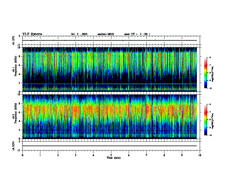Click the "-6" label on ch.2 color bar

[x=210, y=104]
